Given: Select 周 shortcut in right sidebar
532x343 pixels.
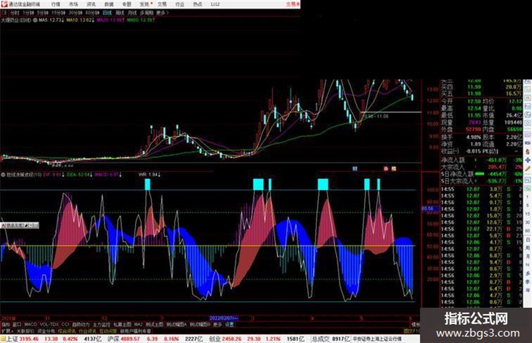Looking at the screenshot, I should (x=527, y=248).
